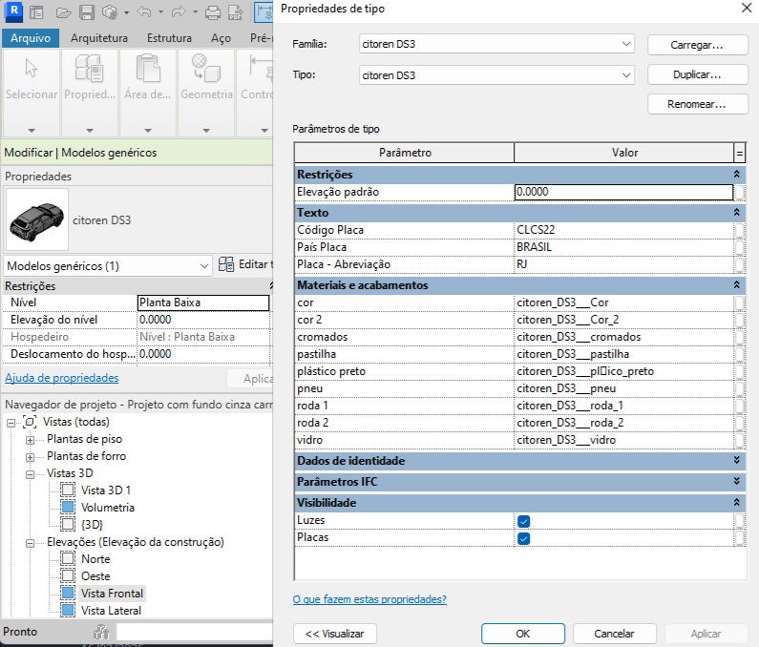Click the status bar worksets icon
This screenshot has width=759, height=647.
101,632
